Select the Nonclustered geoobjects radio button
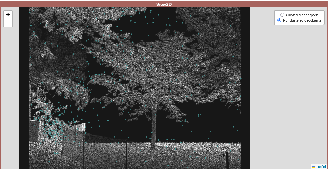 pos(279,20)
